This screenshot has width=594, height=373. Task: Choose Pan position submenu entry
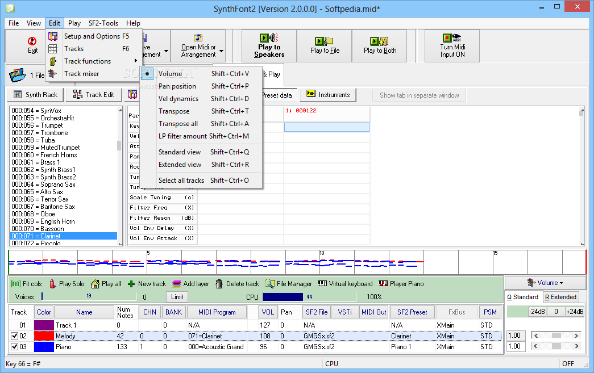click(x=201, y=86)
